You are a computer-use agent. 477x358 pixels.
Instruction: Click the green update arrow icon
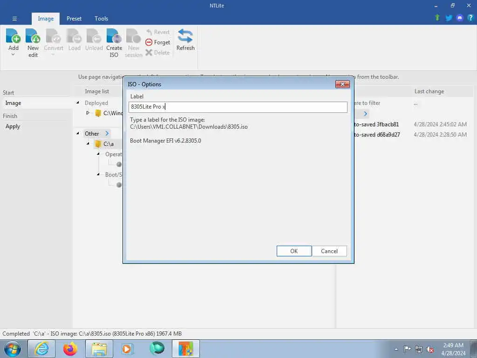pyautogui.click(x=437, y=18)
